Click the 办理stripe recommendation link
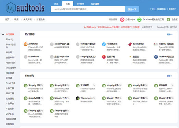The width and height of the screenshot is (179, 128). click(x=130, y=19)
